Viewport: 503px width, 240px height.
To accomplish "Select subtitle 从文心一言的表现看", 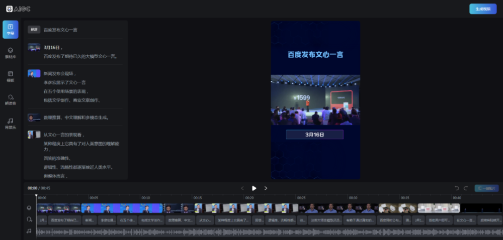I will [64, 135].
